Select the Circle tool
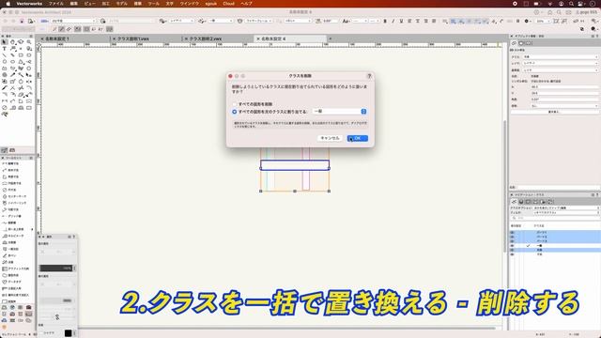 point(5,62)
